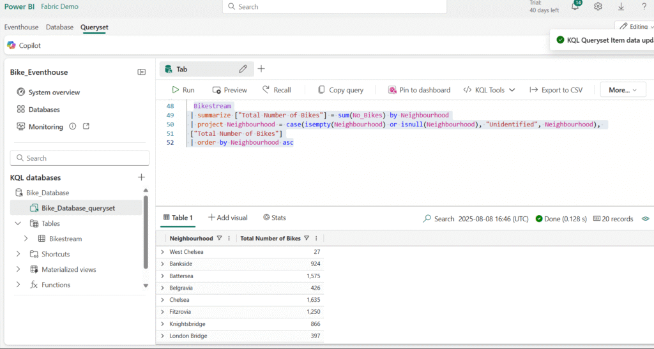Expand the Bankside row
The image size is (654, 349).
163,264
